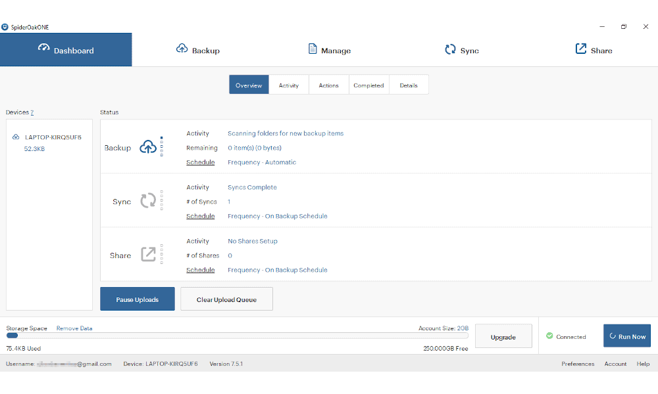658x394 pixels.
Task: Restore down the SpiderOakONE window
Action: coord(624,26)
